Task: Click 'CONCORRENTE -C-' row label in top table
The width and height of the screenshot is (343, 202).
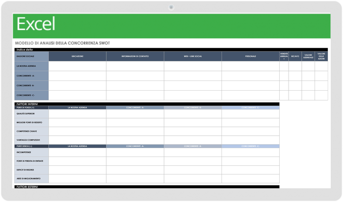Action: (31, 96)
